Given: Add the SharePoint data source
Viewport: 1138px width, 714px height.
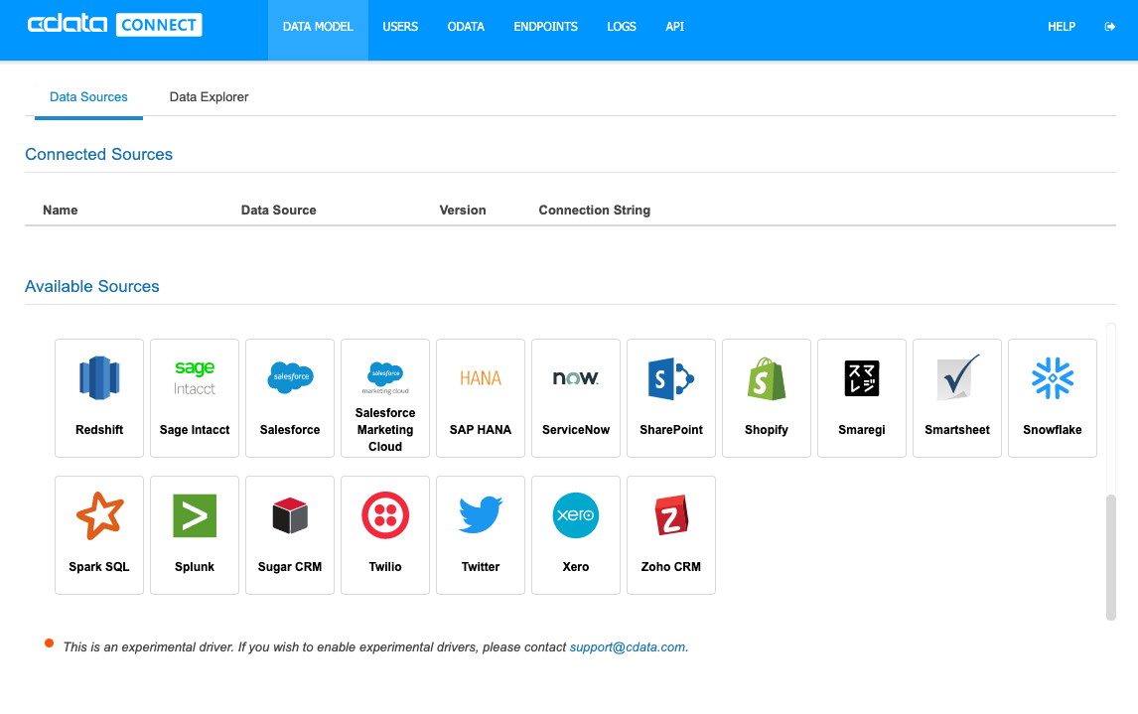Looking at the screenshot, I should point(671,398).
